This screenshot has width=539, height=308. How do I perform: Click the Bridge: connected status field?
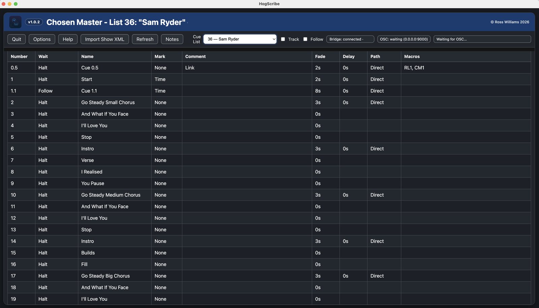click(x=350, y=39)
